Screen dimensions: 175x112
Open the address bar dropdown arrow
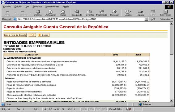146,19
